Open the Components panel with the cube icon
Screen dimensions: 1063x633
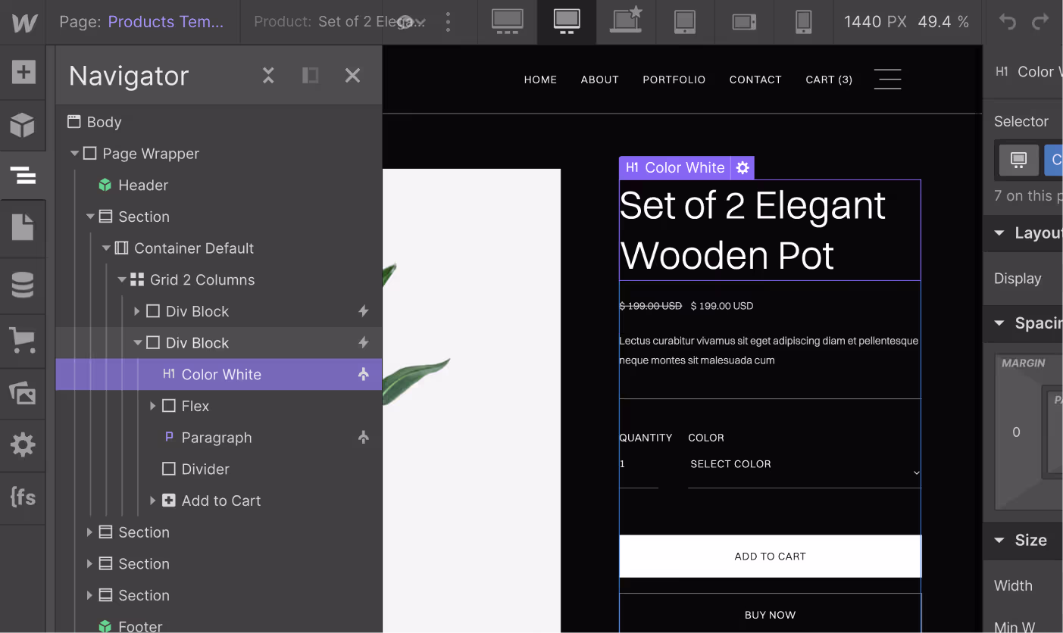[23, 126]
